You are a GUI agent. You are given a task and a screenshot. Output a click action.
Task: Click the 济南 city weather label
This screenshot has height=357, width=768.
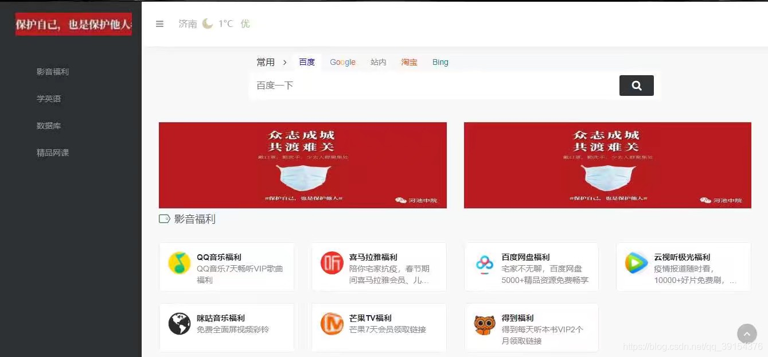pos(188,24)
